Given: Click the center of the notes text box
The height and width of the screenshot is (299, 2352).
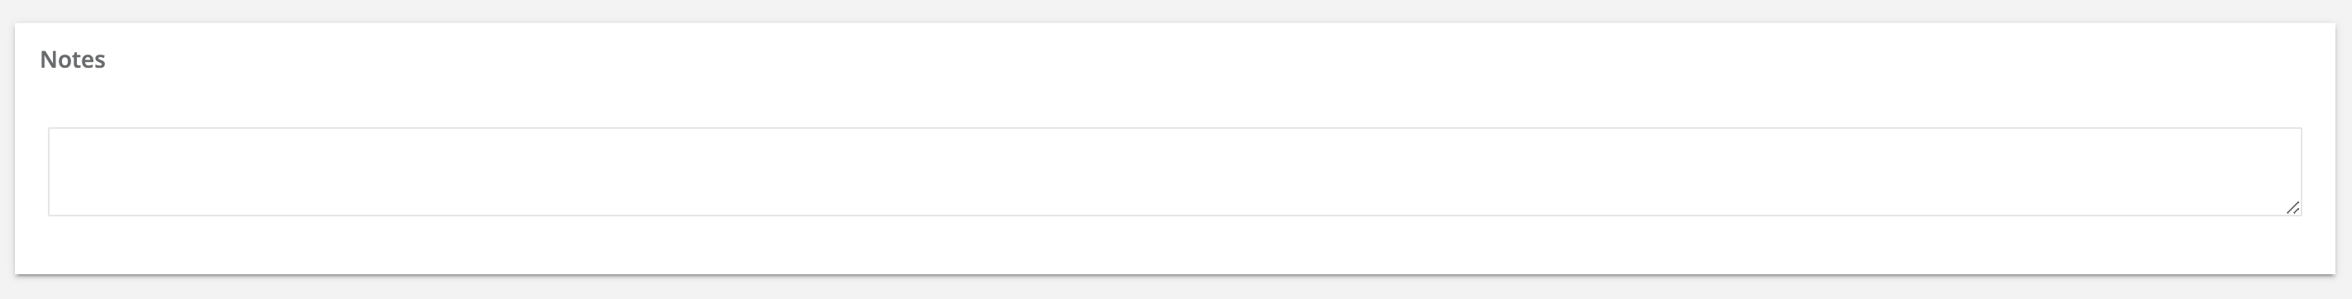Looking at the screenshot, I should tap(1174, 171).
